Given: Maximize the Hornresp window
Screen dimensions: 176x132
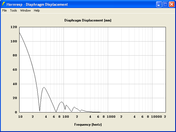Looking at the screenshot, I should click(x=165, y=4).
